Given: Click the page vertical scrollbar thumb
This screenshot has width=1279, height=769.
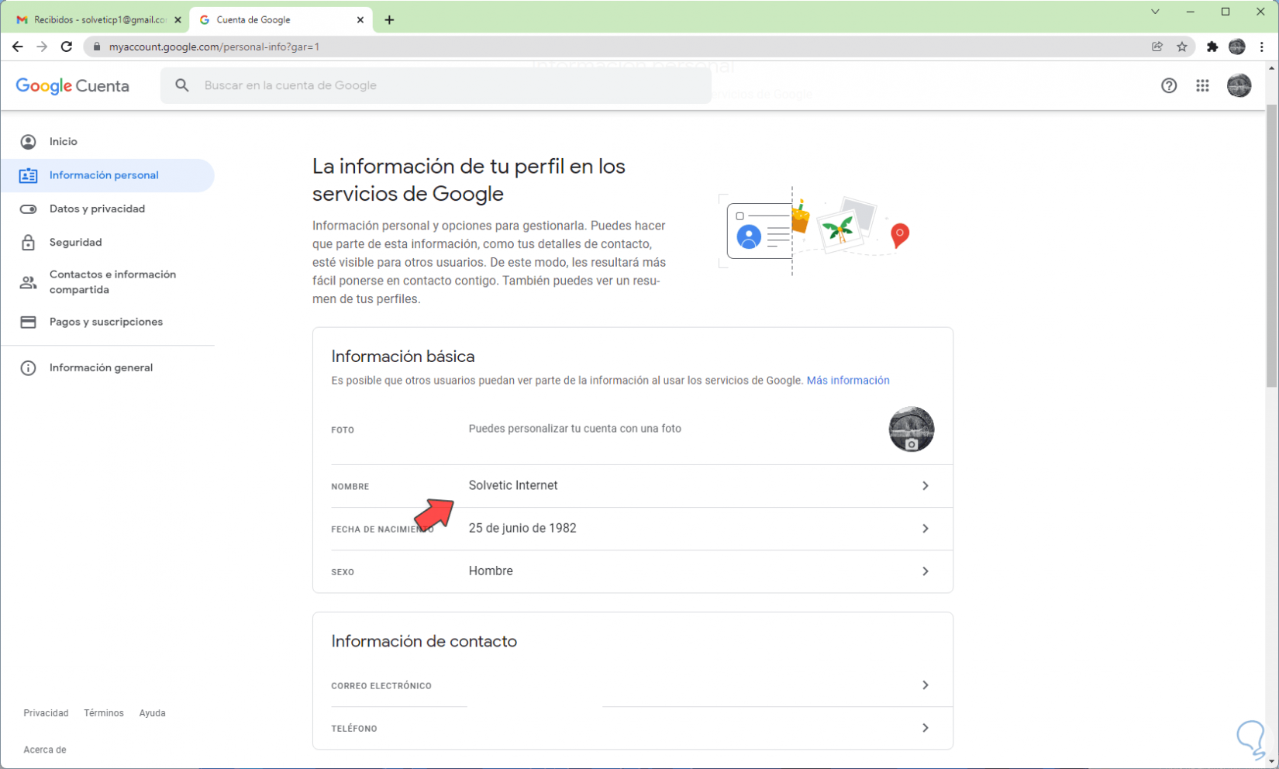Looking at the screenshot, I should click(x=1271, y=247).
